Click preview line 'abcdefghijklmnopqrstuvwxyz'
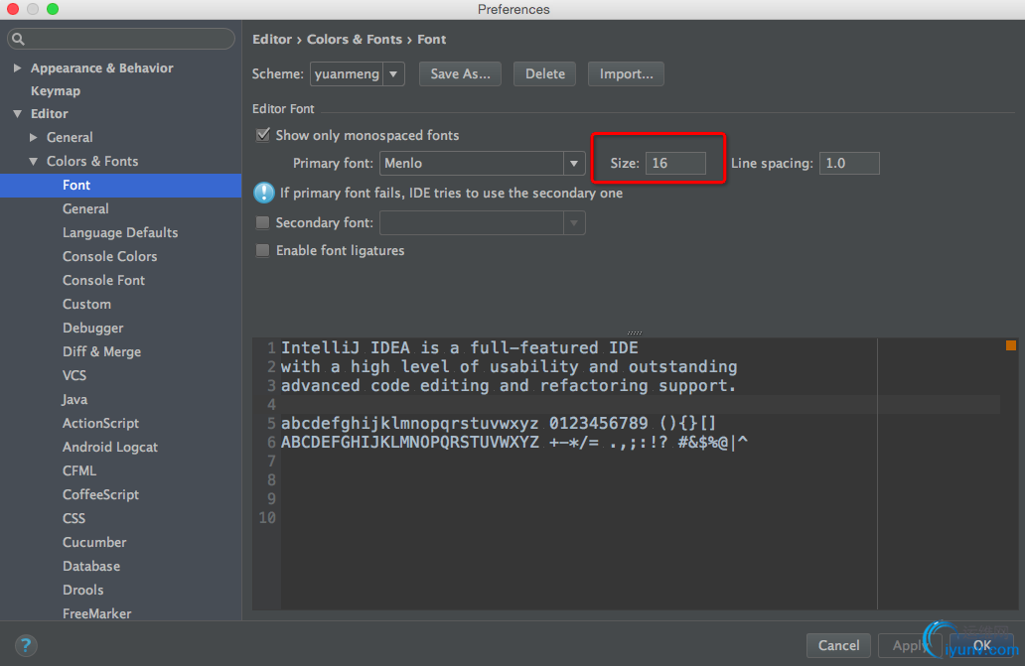Screen dimensions: 1025x666 tap(499, 423)
